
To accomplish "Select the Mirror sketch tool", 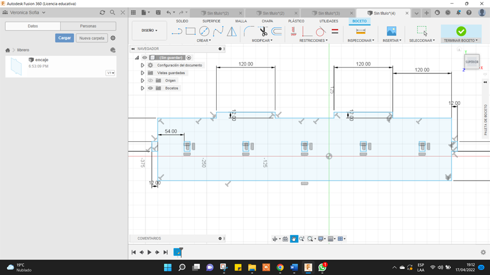I will [232, 31].
